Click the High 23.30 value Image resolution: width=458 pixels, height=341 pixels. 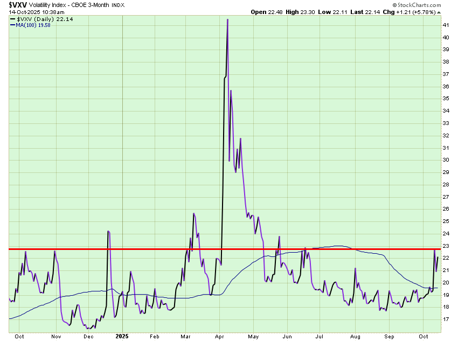(300, 12)
